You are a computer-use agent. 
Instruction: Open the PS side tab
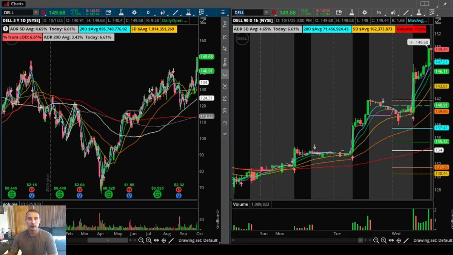225,99
